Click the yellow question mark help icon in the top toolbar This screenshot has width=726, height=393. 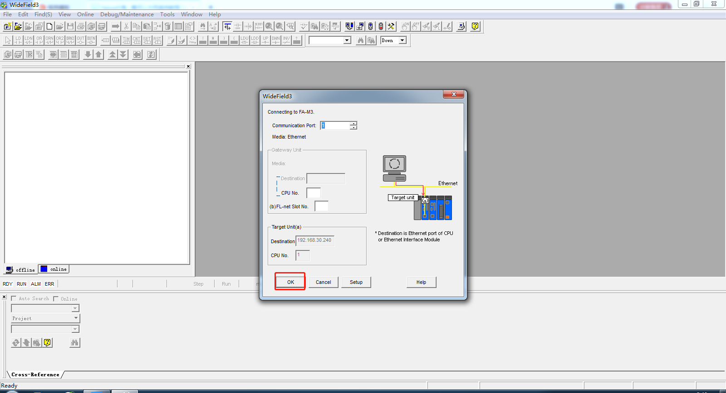click(x=475, y=26)
